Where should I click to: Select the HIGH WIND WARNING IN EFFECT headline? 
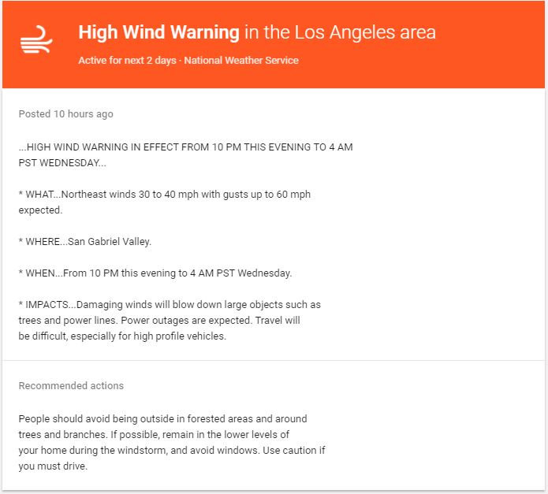(x=185, y=155)
